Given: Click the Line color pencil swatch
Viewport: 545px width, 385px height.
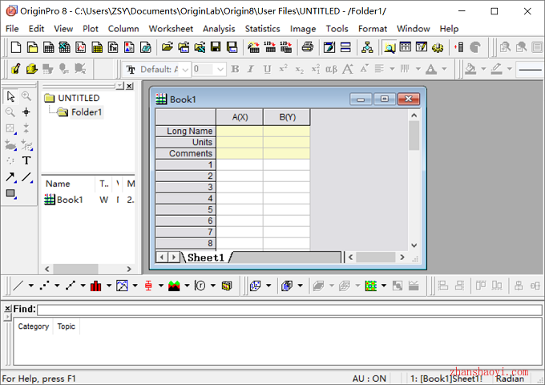Looking at the screenshot, I should [x=496, y=69].
